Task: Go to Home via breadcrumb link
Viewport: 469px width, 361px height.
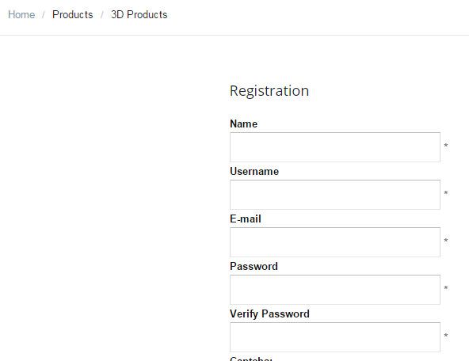Action: point(21,14)
